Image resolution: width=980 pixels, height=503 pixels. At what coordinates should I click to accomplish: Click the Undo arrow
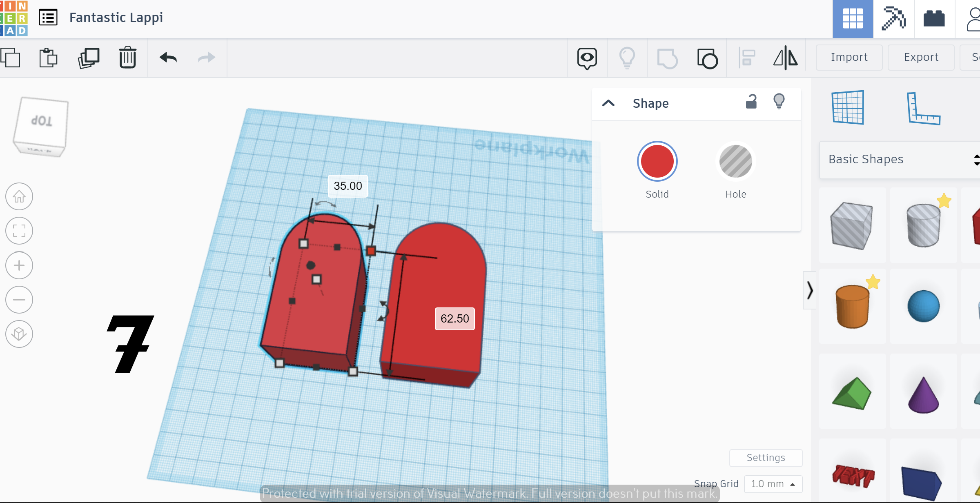point(168,58)
